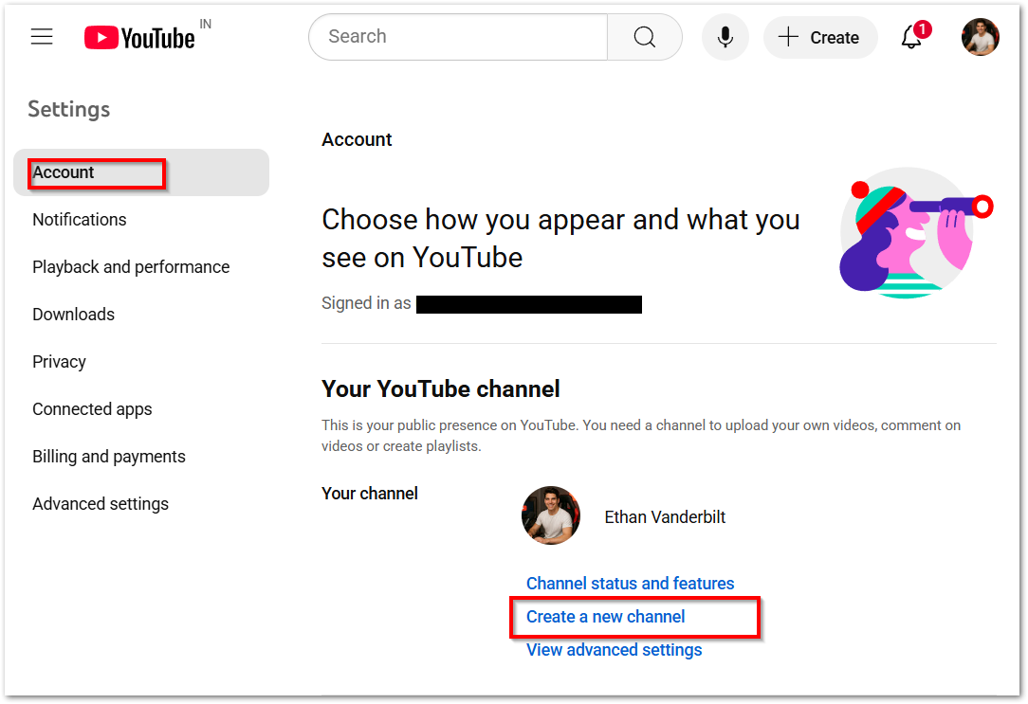Open the hamburger navigation menu
1028x704 pixels.
pos(42,36)
